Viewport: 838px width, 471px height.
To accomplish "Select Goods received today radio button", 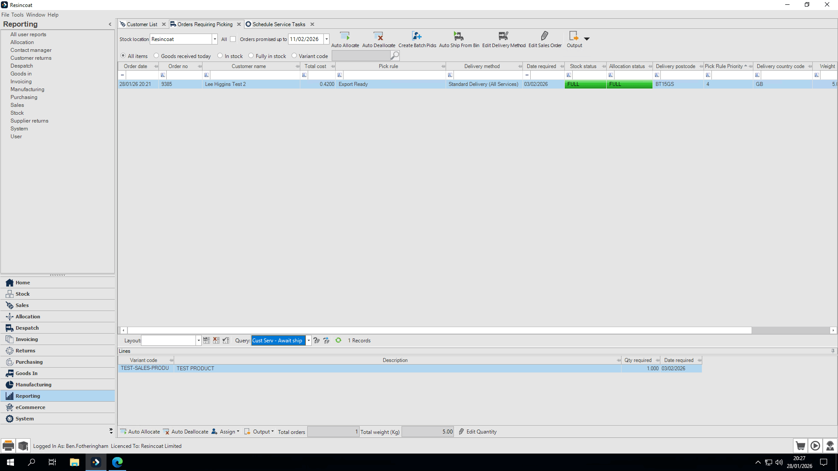I will coord(156,56).
